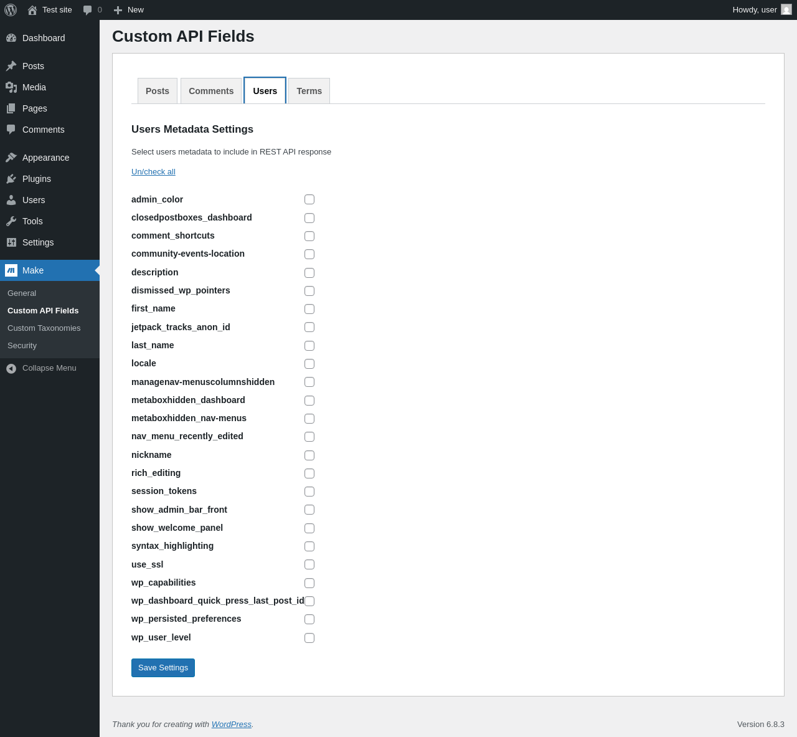Image resolution: width=797 pixels, height=737 pixels.
Task: Open the Custom Taxonomies submenu item
Action: point(44,328)
